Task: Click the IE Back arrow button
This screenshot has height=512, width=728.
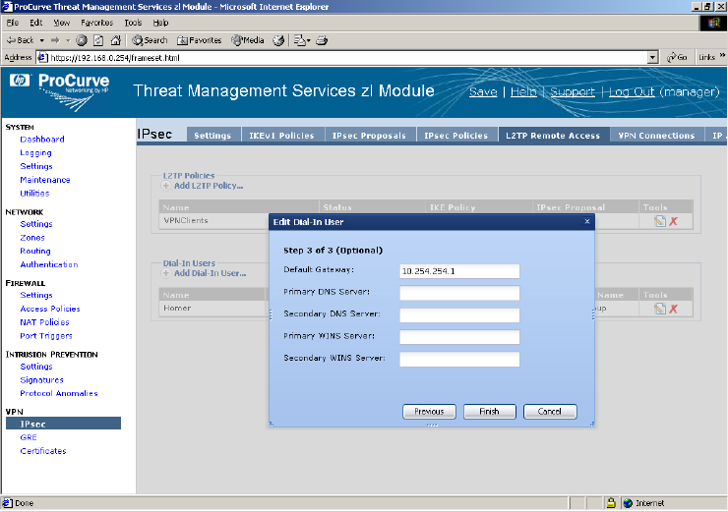Action: [20, 40]
